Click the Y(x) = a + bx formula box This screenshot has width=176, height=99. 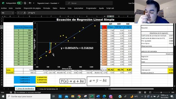pyautogui.click(x=72, y=81)
